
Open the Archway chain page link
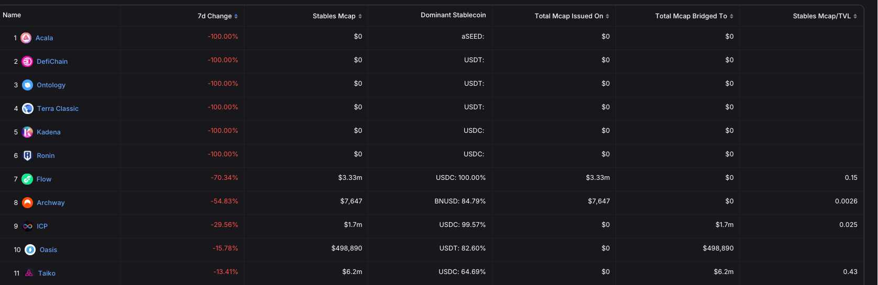coord(51,203)
